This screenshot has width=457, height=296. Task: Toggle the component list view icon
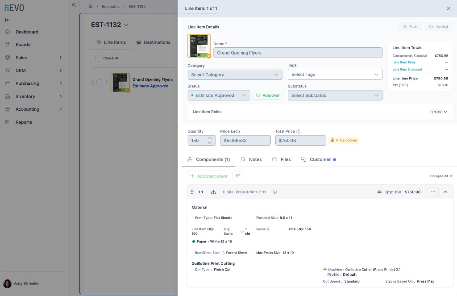pyautogui.click(x=238, y=176)
